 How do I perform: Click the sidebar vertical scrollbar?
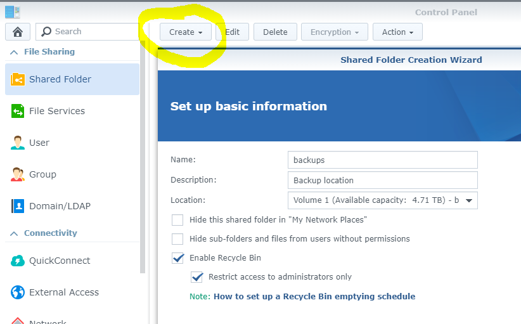[143, 157]
